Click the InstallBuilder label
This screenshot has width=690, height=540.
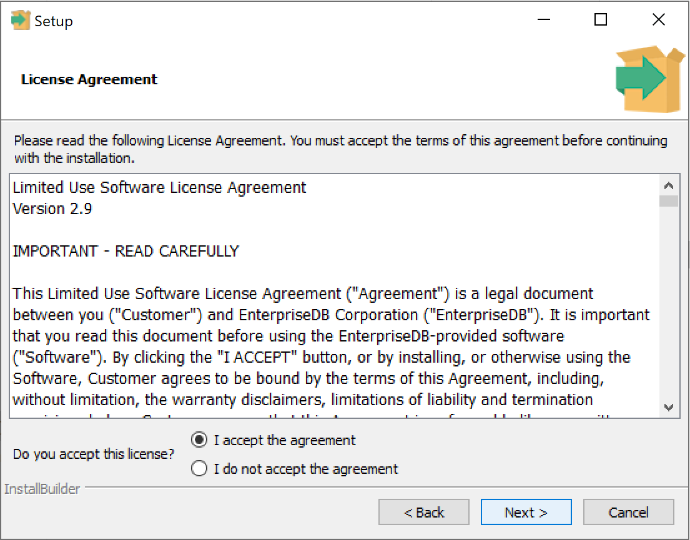[42, 489]
